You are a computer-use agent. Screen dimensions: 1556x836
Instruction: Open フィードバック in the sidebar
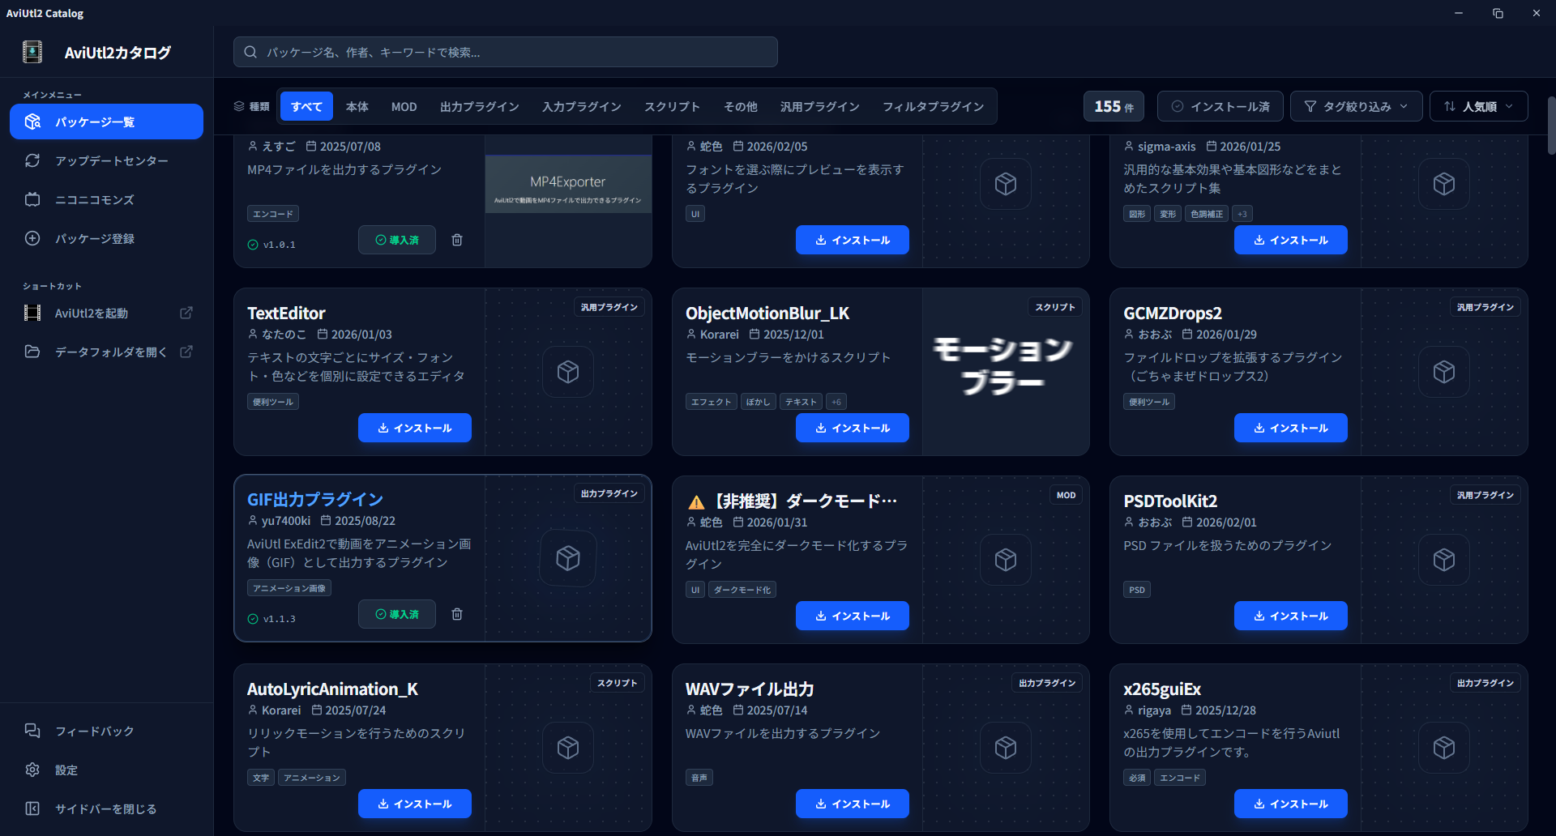coord(94,731)
